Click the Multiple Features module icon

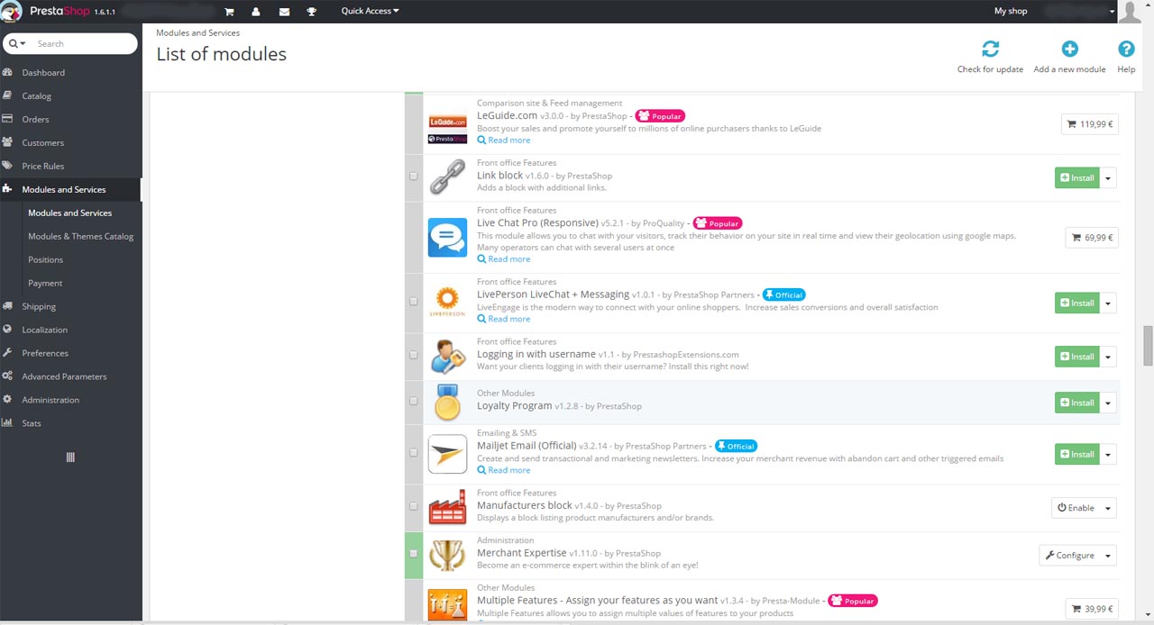[x=447, y=604]
